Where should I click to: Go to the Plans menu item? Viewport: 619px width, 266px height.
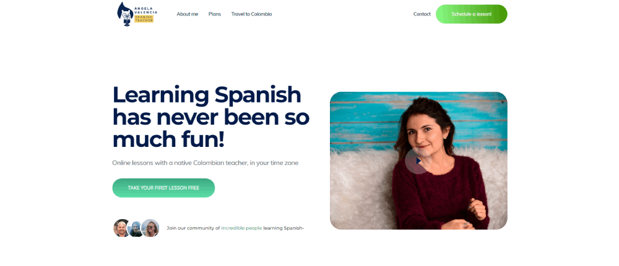(215, 14)
